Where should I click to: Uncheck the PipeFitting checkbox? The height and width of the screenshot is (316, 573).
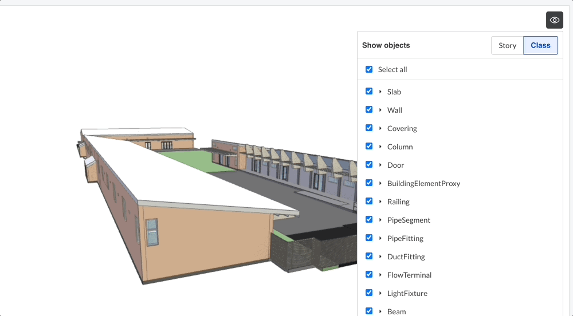pos(369,238)
